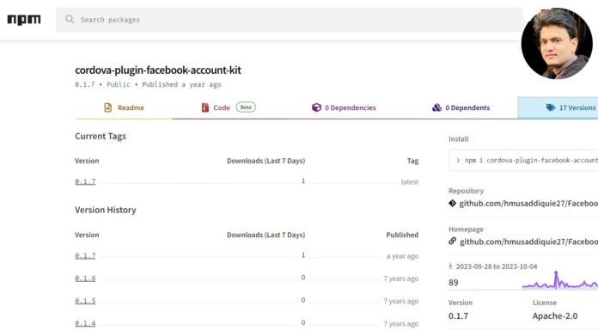Click the Versions tag icon
This screenshot has width=598, height=331.
click(x=551, y=107)
